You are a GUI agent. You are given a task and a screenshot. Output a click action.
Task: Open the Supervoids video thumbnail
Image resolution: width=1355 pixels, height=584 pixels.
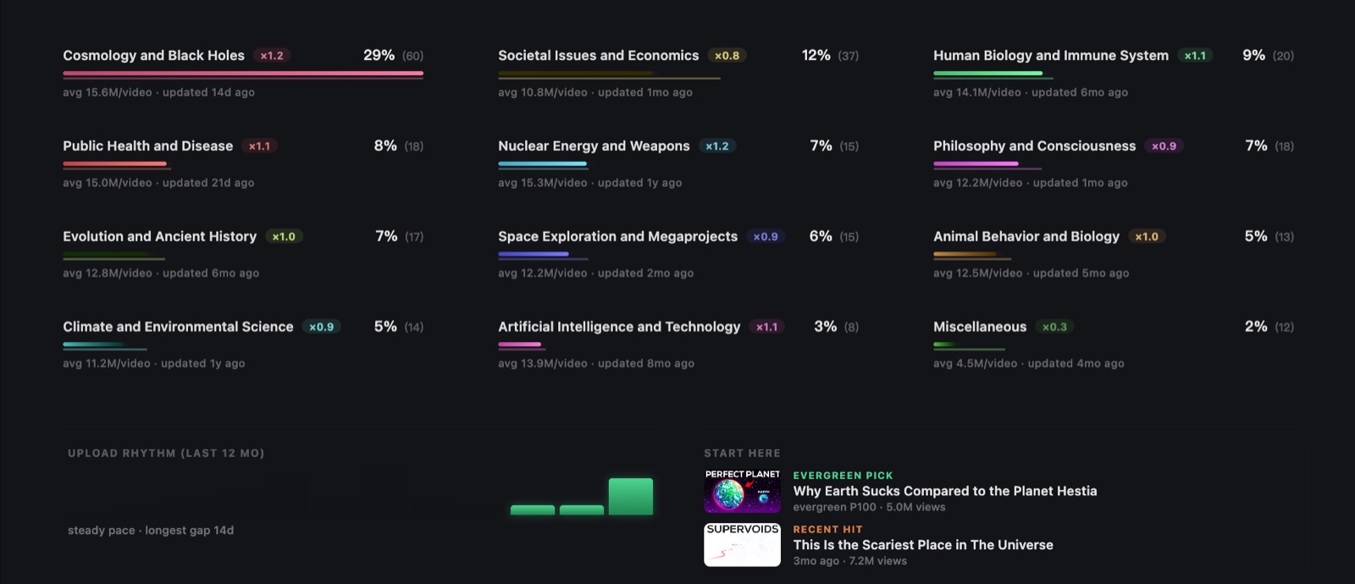(x=742, y=544)
